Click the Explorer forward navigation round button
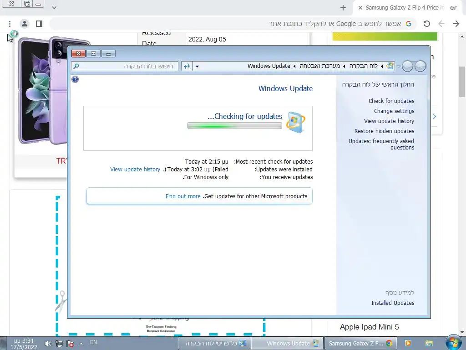The height and width of the screenshot is (350, 466). [407, 66]
